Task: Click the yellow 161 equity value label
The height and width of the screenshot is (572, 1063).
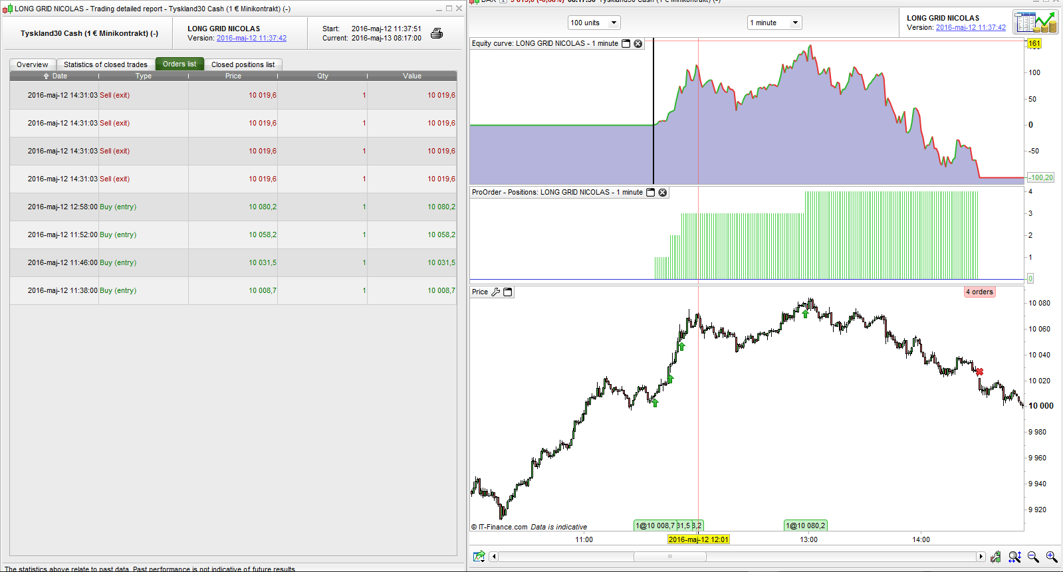Action: [1034, 43]
